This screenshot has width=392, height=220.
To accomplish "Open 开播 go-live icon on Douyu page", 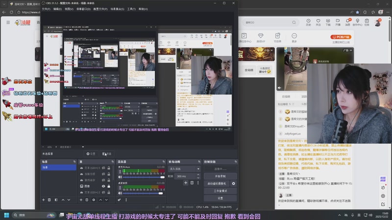I will click(338, 22).
